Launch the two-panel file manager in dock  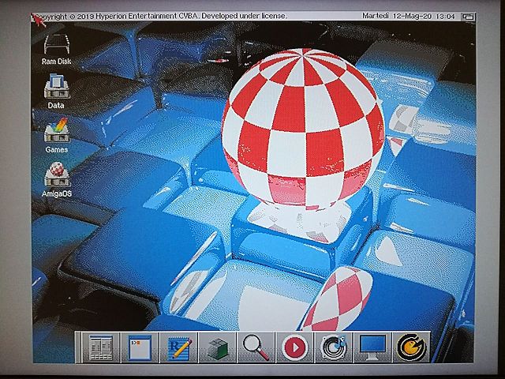(101, 347)
